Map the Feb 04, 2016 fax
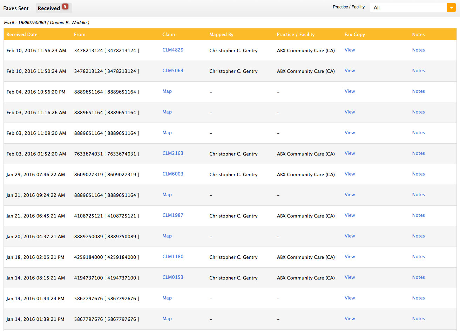Image resolution: width=460 pixels, height=331 pixels. (x=167, y=91)
